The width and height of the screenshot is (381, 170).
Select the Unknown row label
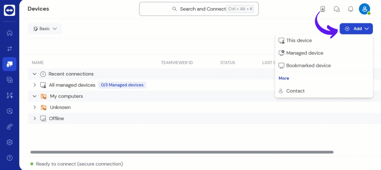60,107
